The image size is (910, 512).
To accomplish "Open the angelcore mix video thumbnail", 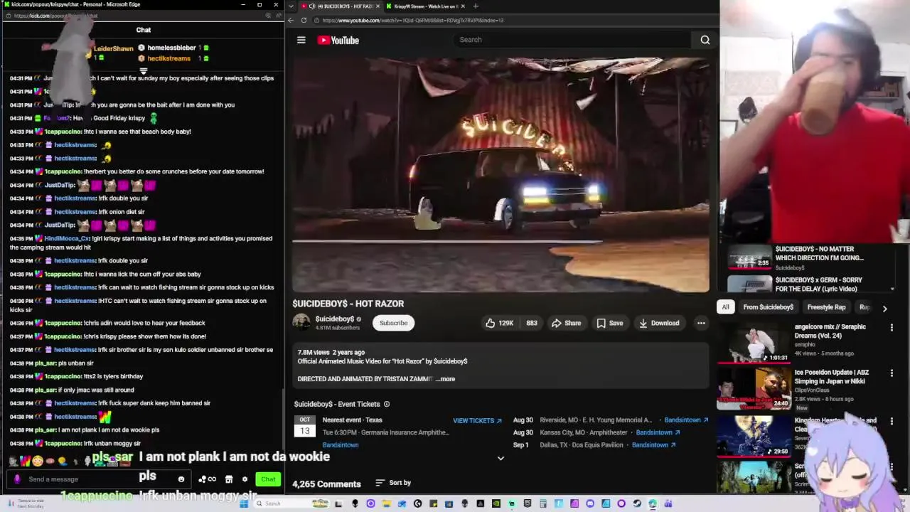I will click(754, 343).
